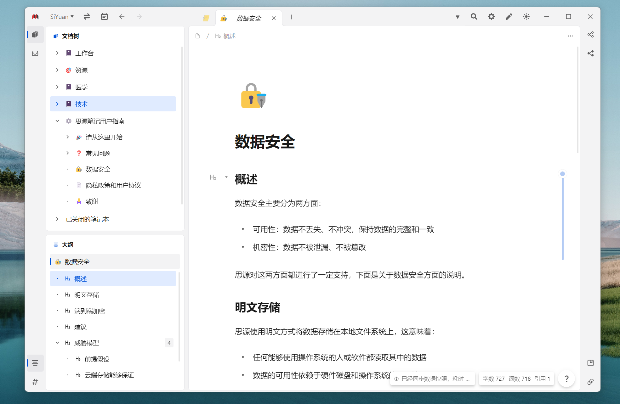Click the document scroll position indicator
620x404 pixels.
click(x=562, y=174)
